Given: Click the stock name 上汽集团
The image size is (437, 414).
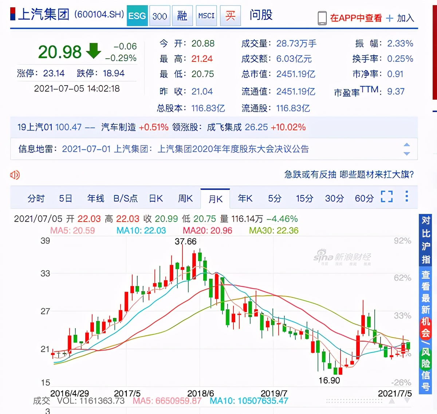Looking at the screenshot, I should coord(43,15).
